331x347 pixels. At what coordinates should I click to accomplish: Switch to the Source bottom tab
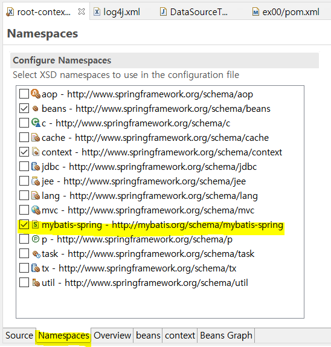pos(19,336)
